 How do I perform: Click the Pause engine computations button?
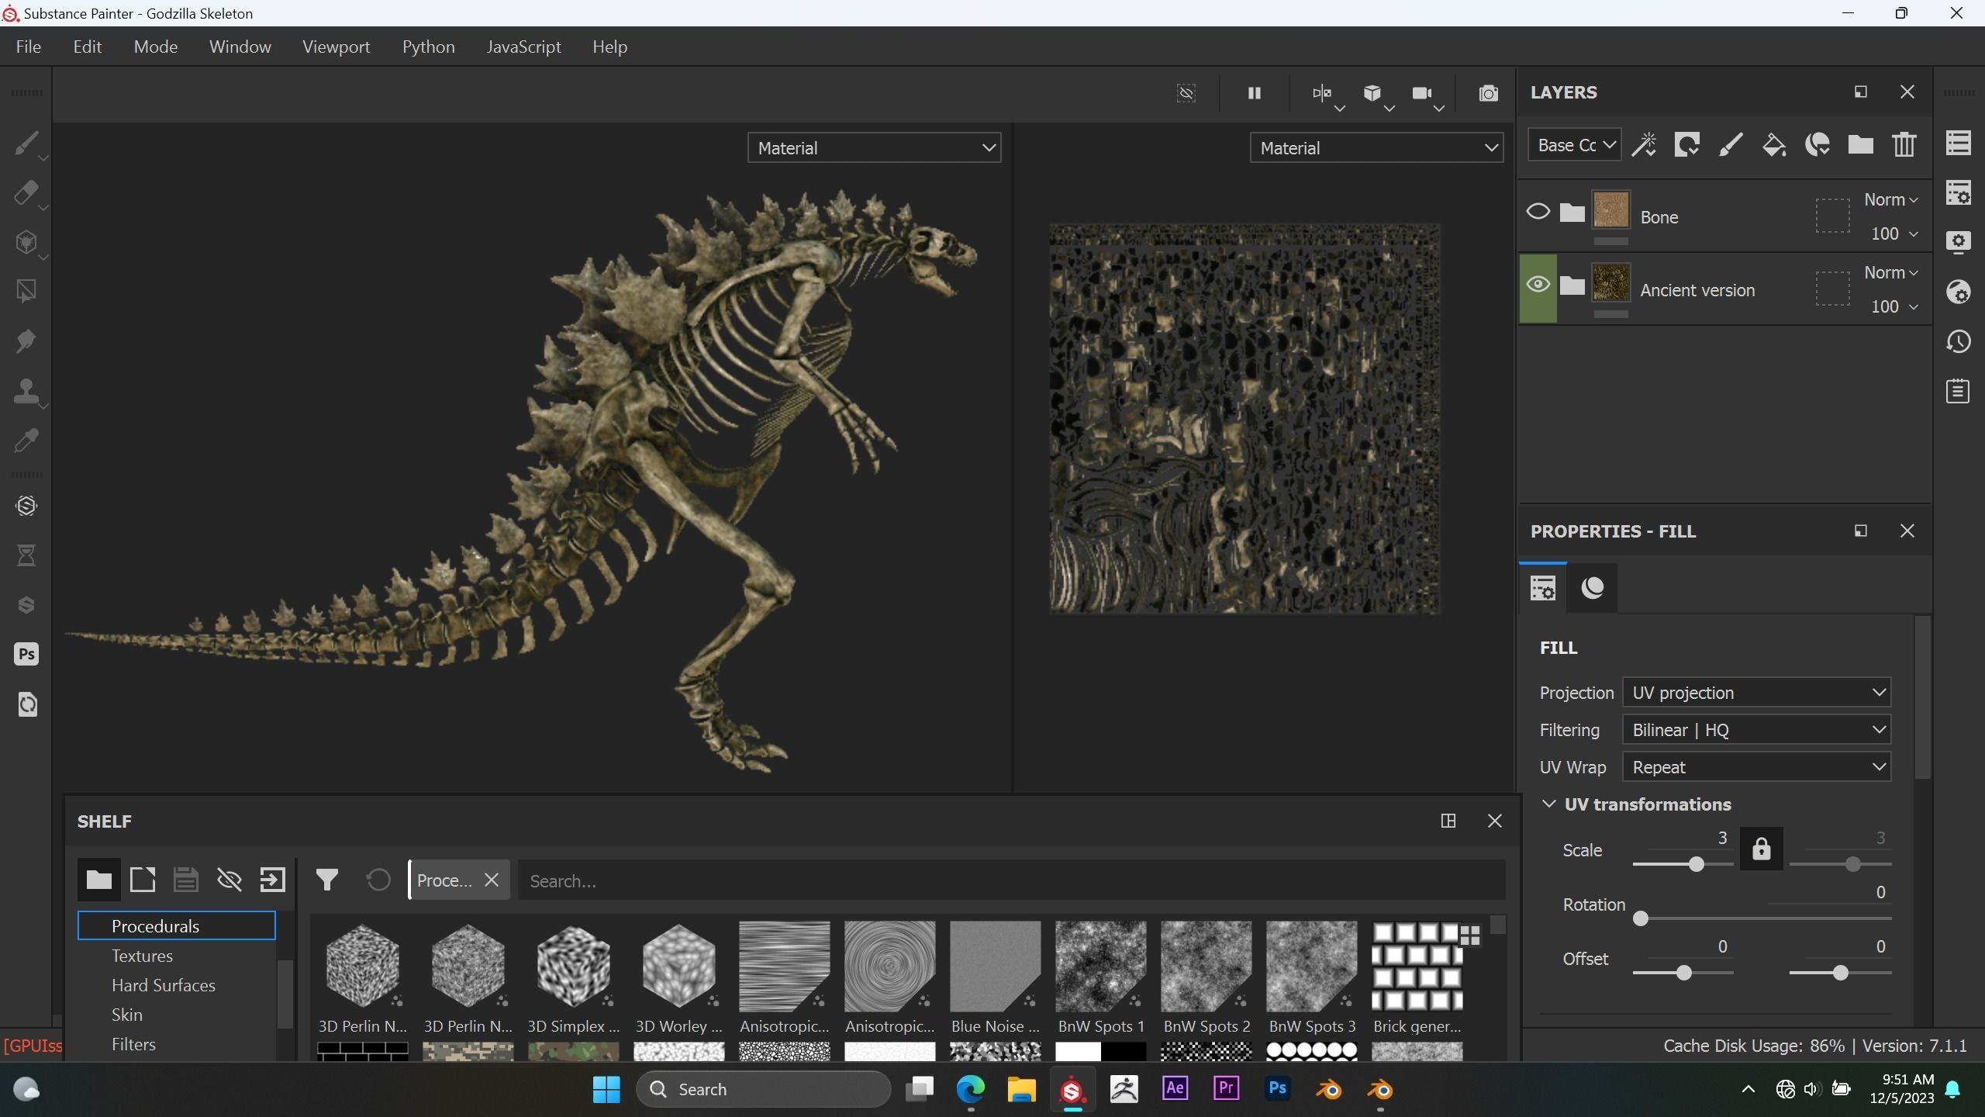(1254, 93)
